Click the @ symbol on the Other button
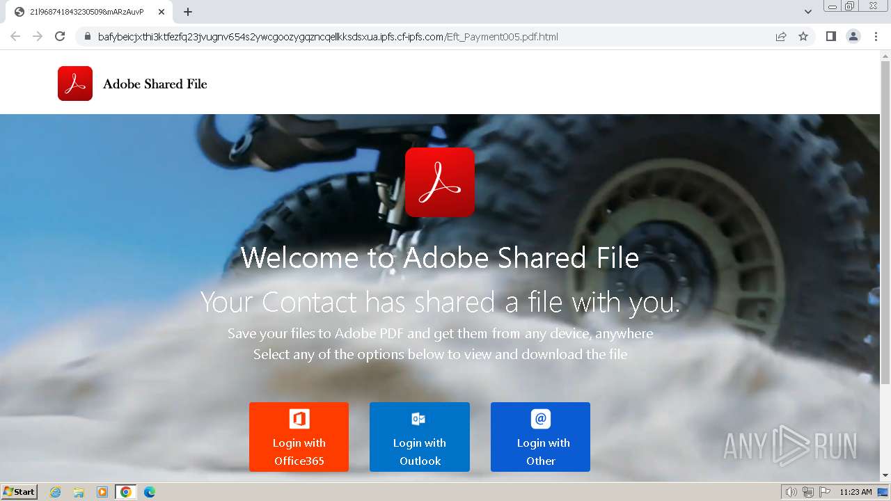Viewport: 891px width, 501px height. tap(541, 419)
